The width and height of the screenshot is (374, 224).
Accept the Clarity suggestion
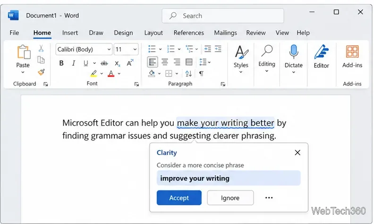click(x=179, y=198)
